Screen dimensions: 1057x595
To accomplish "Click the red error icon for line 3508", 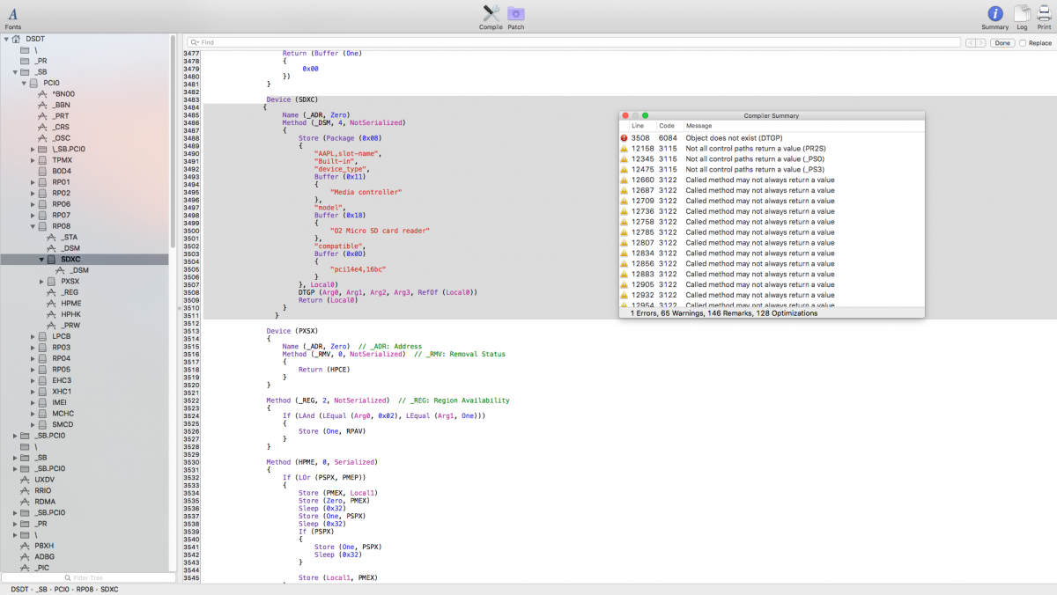I will coord(624,138).
